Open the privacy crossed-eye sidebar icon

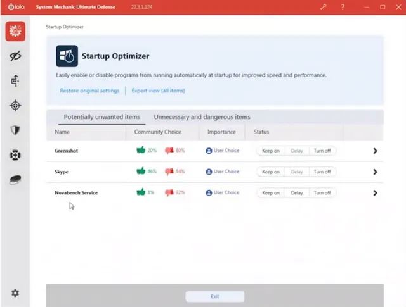pyautogui.click(x=15, y=56)
